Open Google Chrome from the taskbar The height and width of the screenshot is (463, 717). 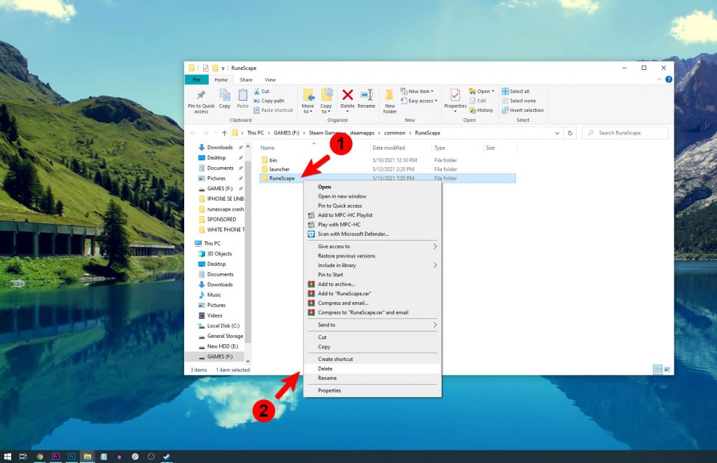pyautogui.click(x=40, y=456)
